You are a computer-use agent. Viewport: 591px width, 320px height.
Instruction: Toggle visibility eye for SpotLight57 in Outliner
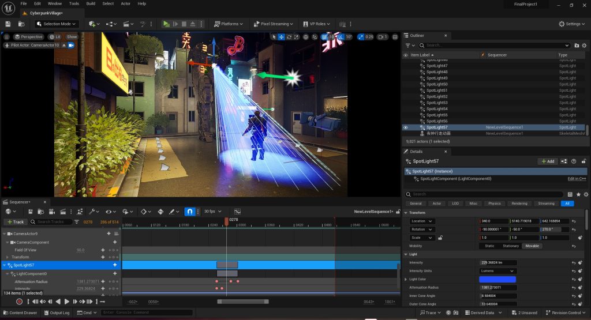[406, 127]
